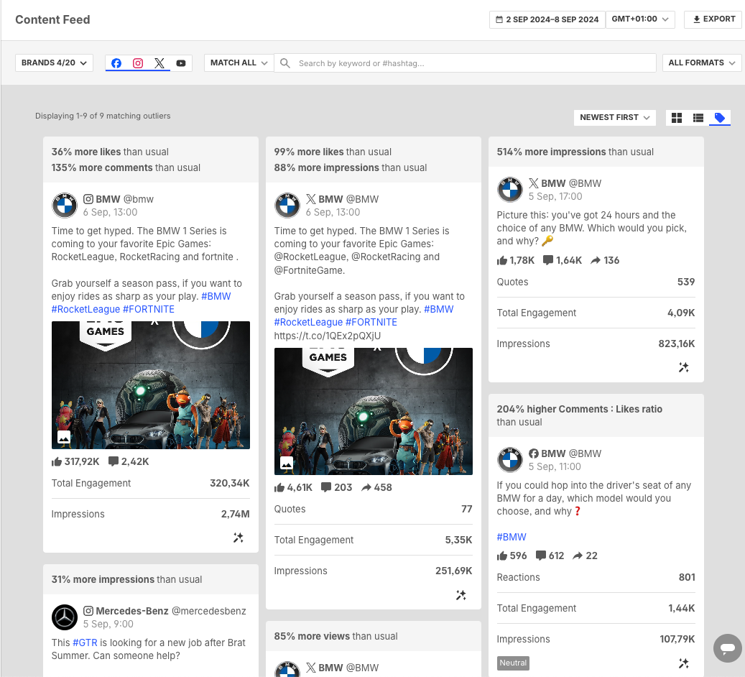Click the Export button
The height and width of the screenshot is (677, 745).
click(714, 19)
